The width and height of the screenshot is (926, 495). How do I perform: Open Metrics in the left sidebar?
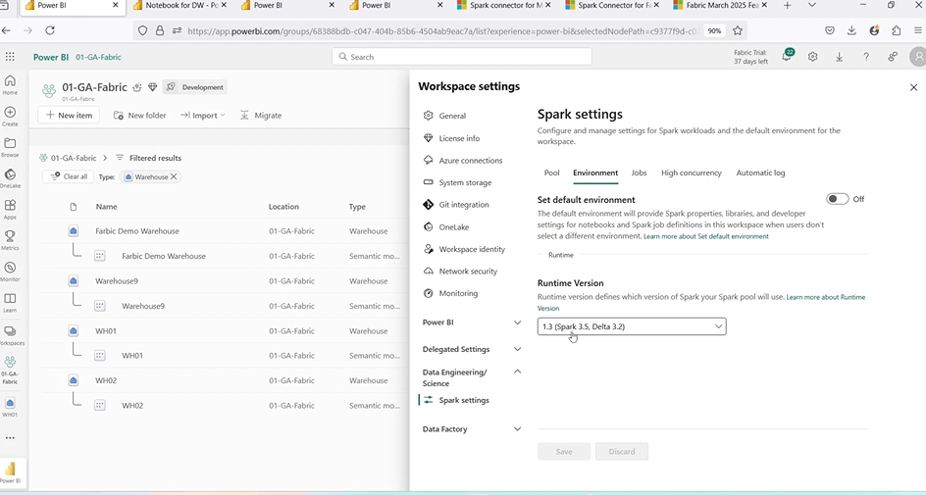10,240
